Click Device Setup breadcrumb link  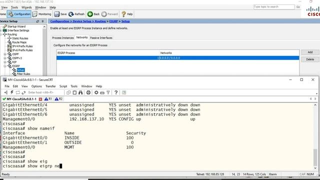coord(82,21)
